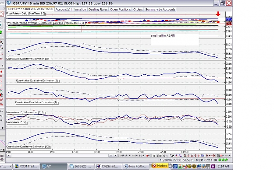
Task: Click the green circle icon in left panel
Action: click(1, 32)
